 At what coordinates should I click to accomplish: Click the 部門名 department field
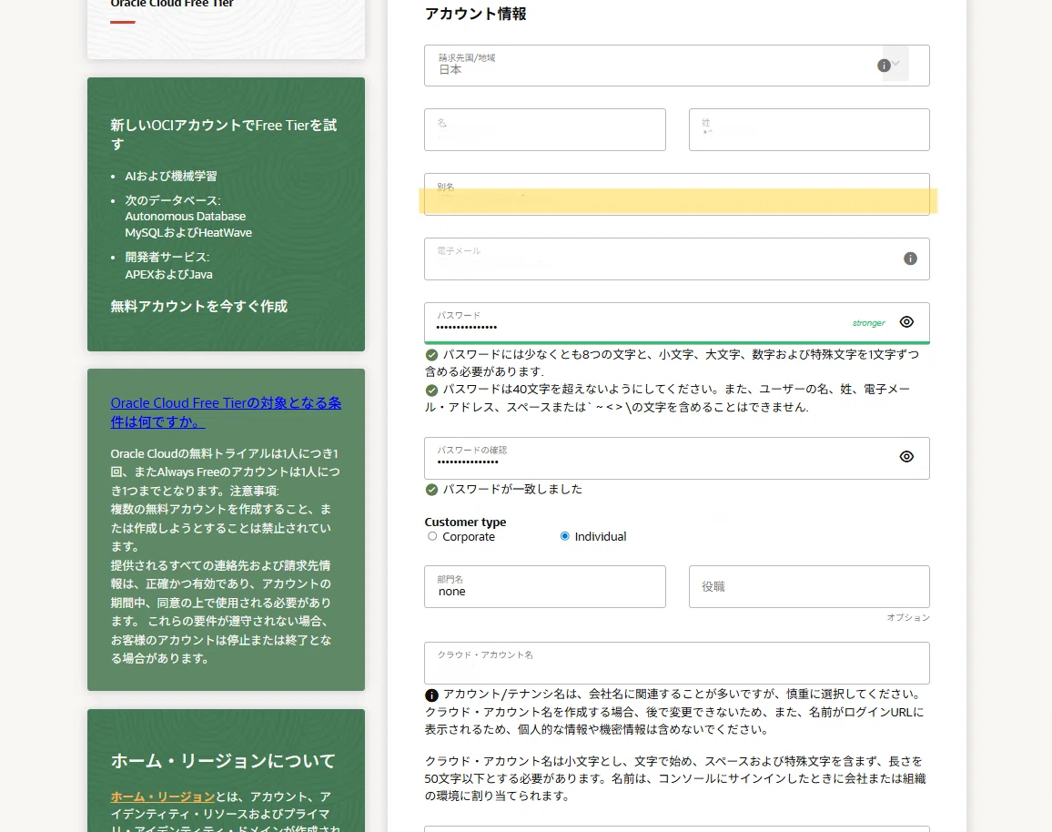click(545, 586)
